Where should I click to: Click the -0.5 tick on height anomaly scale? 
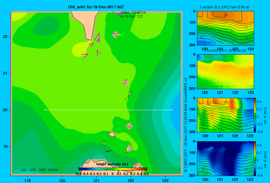click(79, 174)
